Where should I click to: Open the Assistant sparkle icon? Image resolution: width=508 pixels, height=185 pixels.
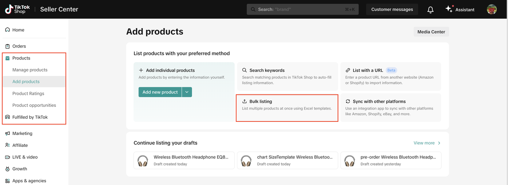click(449, 9)
